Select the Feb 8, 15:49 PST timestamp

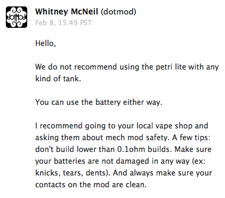63,22
